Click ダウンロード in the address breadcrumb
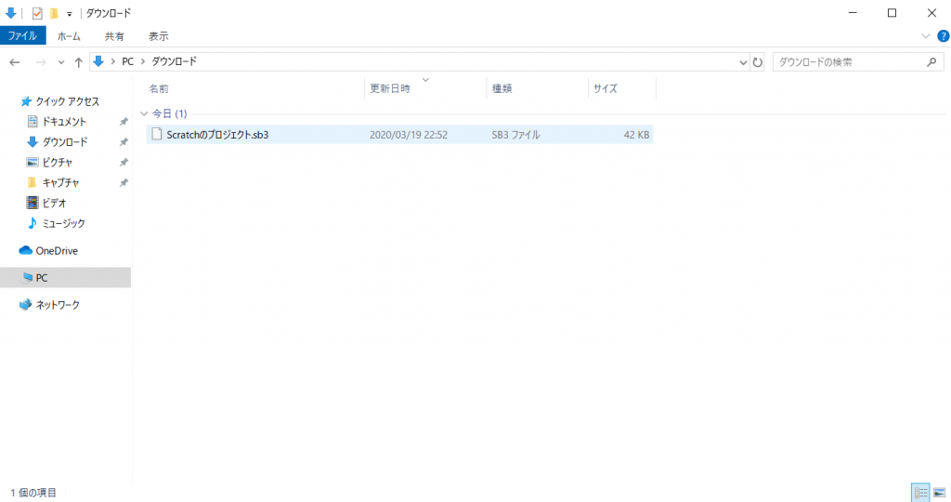The height and width of the screenshot is (502, 951). point(174,61)
